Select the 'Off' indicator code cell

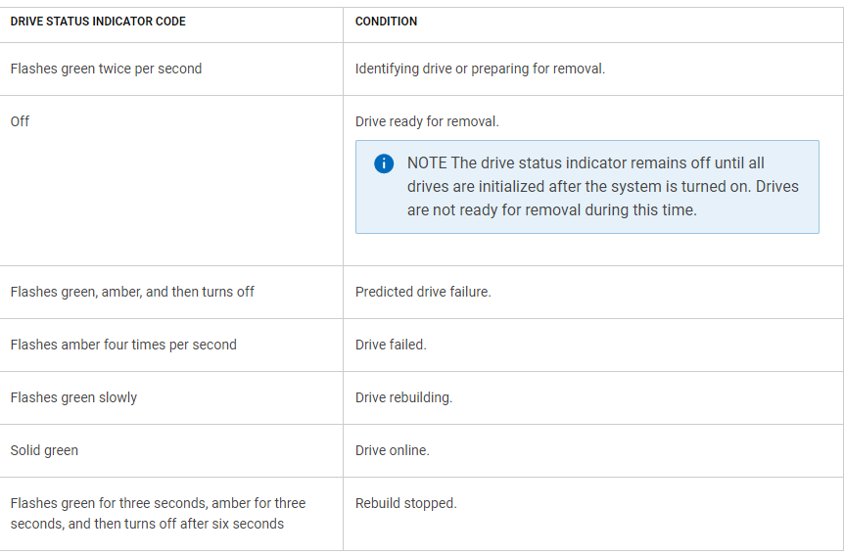coord(20,122)
